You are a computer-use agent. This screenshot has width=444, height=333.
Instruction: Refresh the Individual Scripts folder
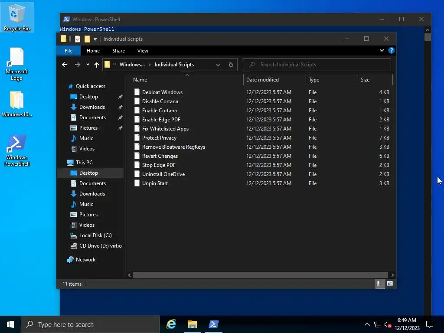(231, 65)
